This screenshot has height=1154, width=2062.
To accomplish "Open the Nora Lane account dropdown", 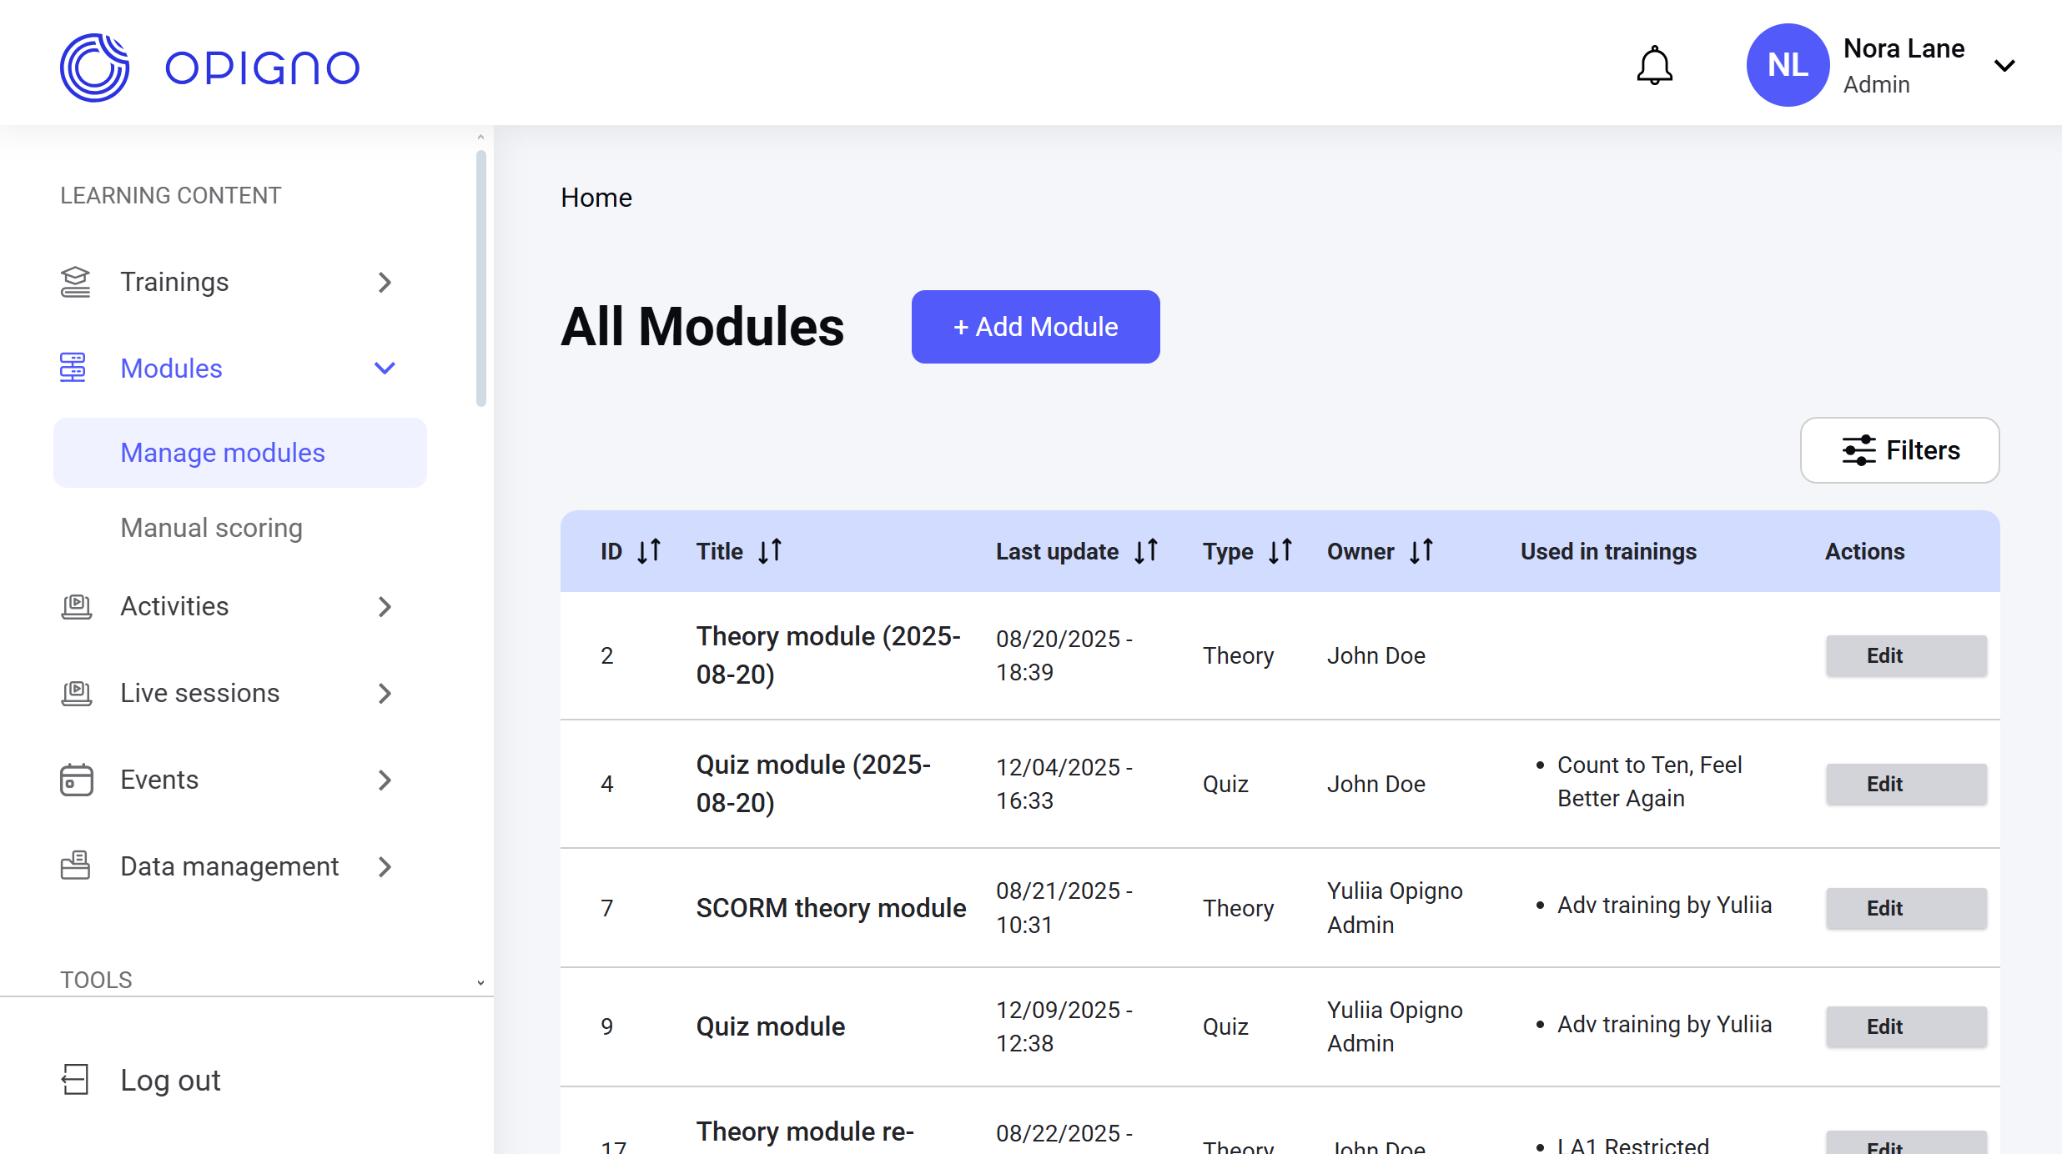I will click(x=2004, y=66).
